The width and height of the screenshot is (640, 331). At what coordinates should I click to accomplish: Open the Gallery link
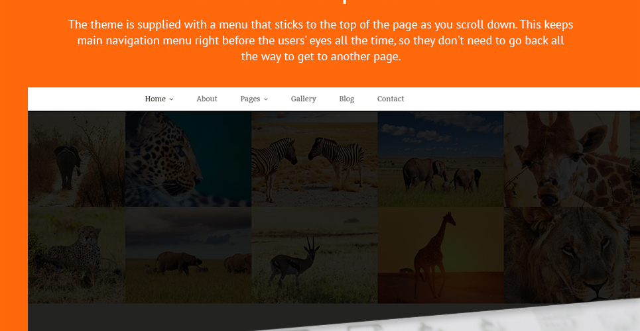pyautogui.click(x=303, y=99)
